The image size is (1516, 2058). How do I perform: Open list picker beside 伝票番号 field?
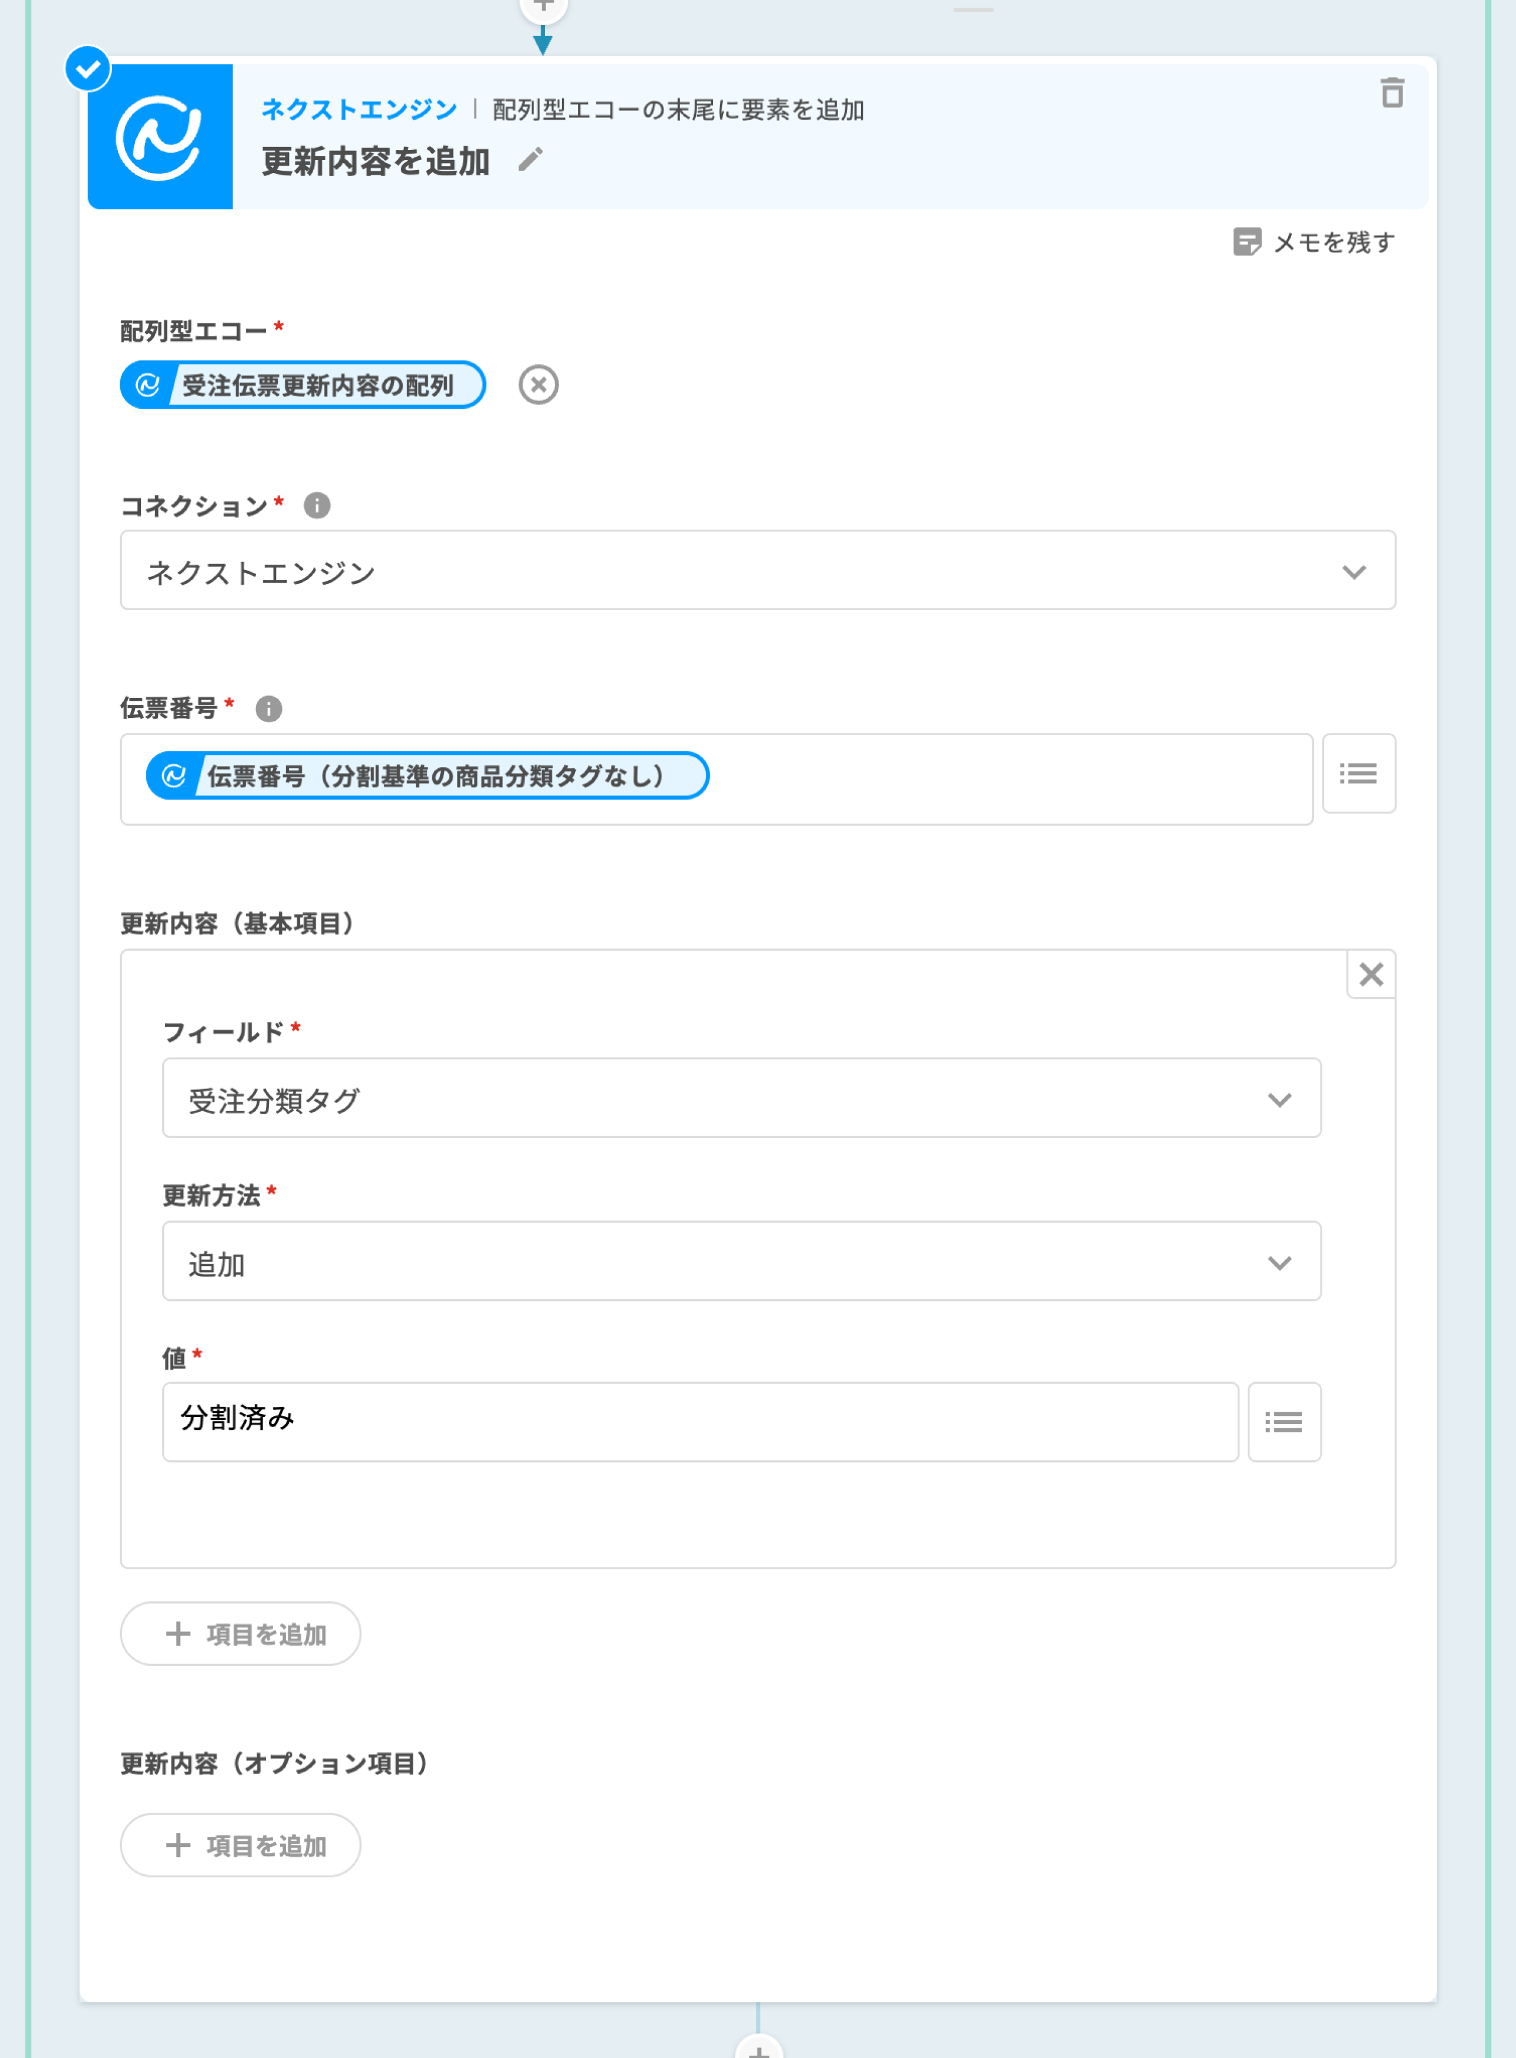1358,774
